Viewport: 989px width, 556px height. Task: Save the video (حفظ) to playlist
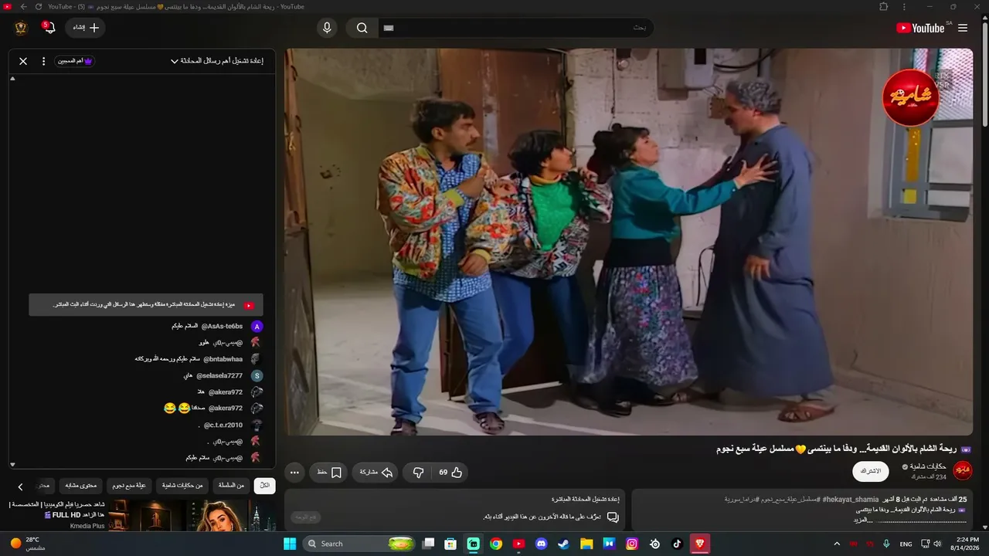[x=329, y=472]
